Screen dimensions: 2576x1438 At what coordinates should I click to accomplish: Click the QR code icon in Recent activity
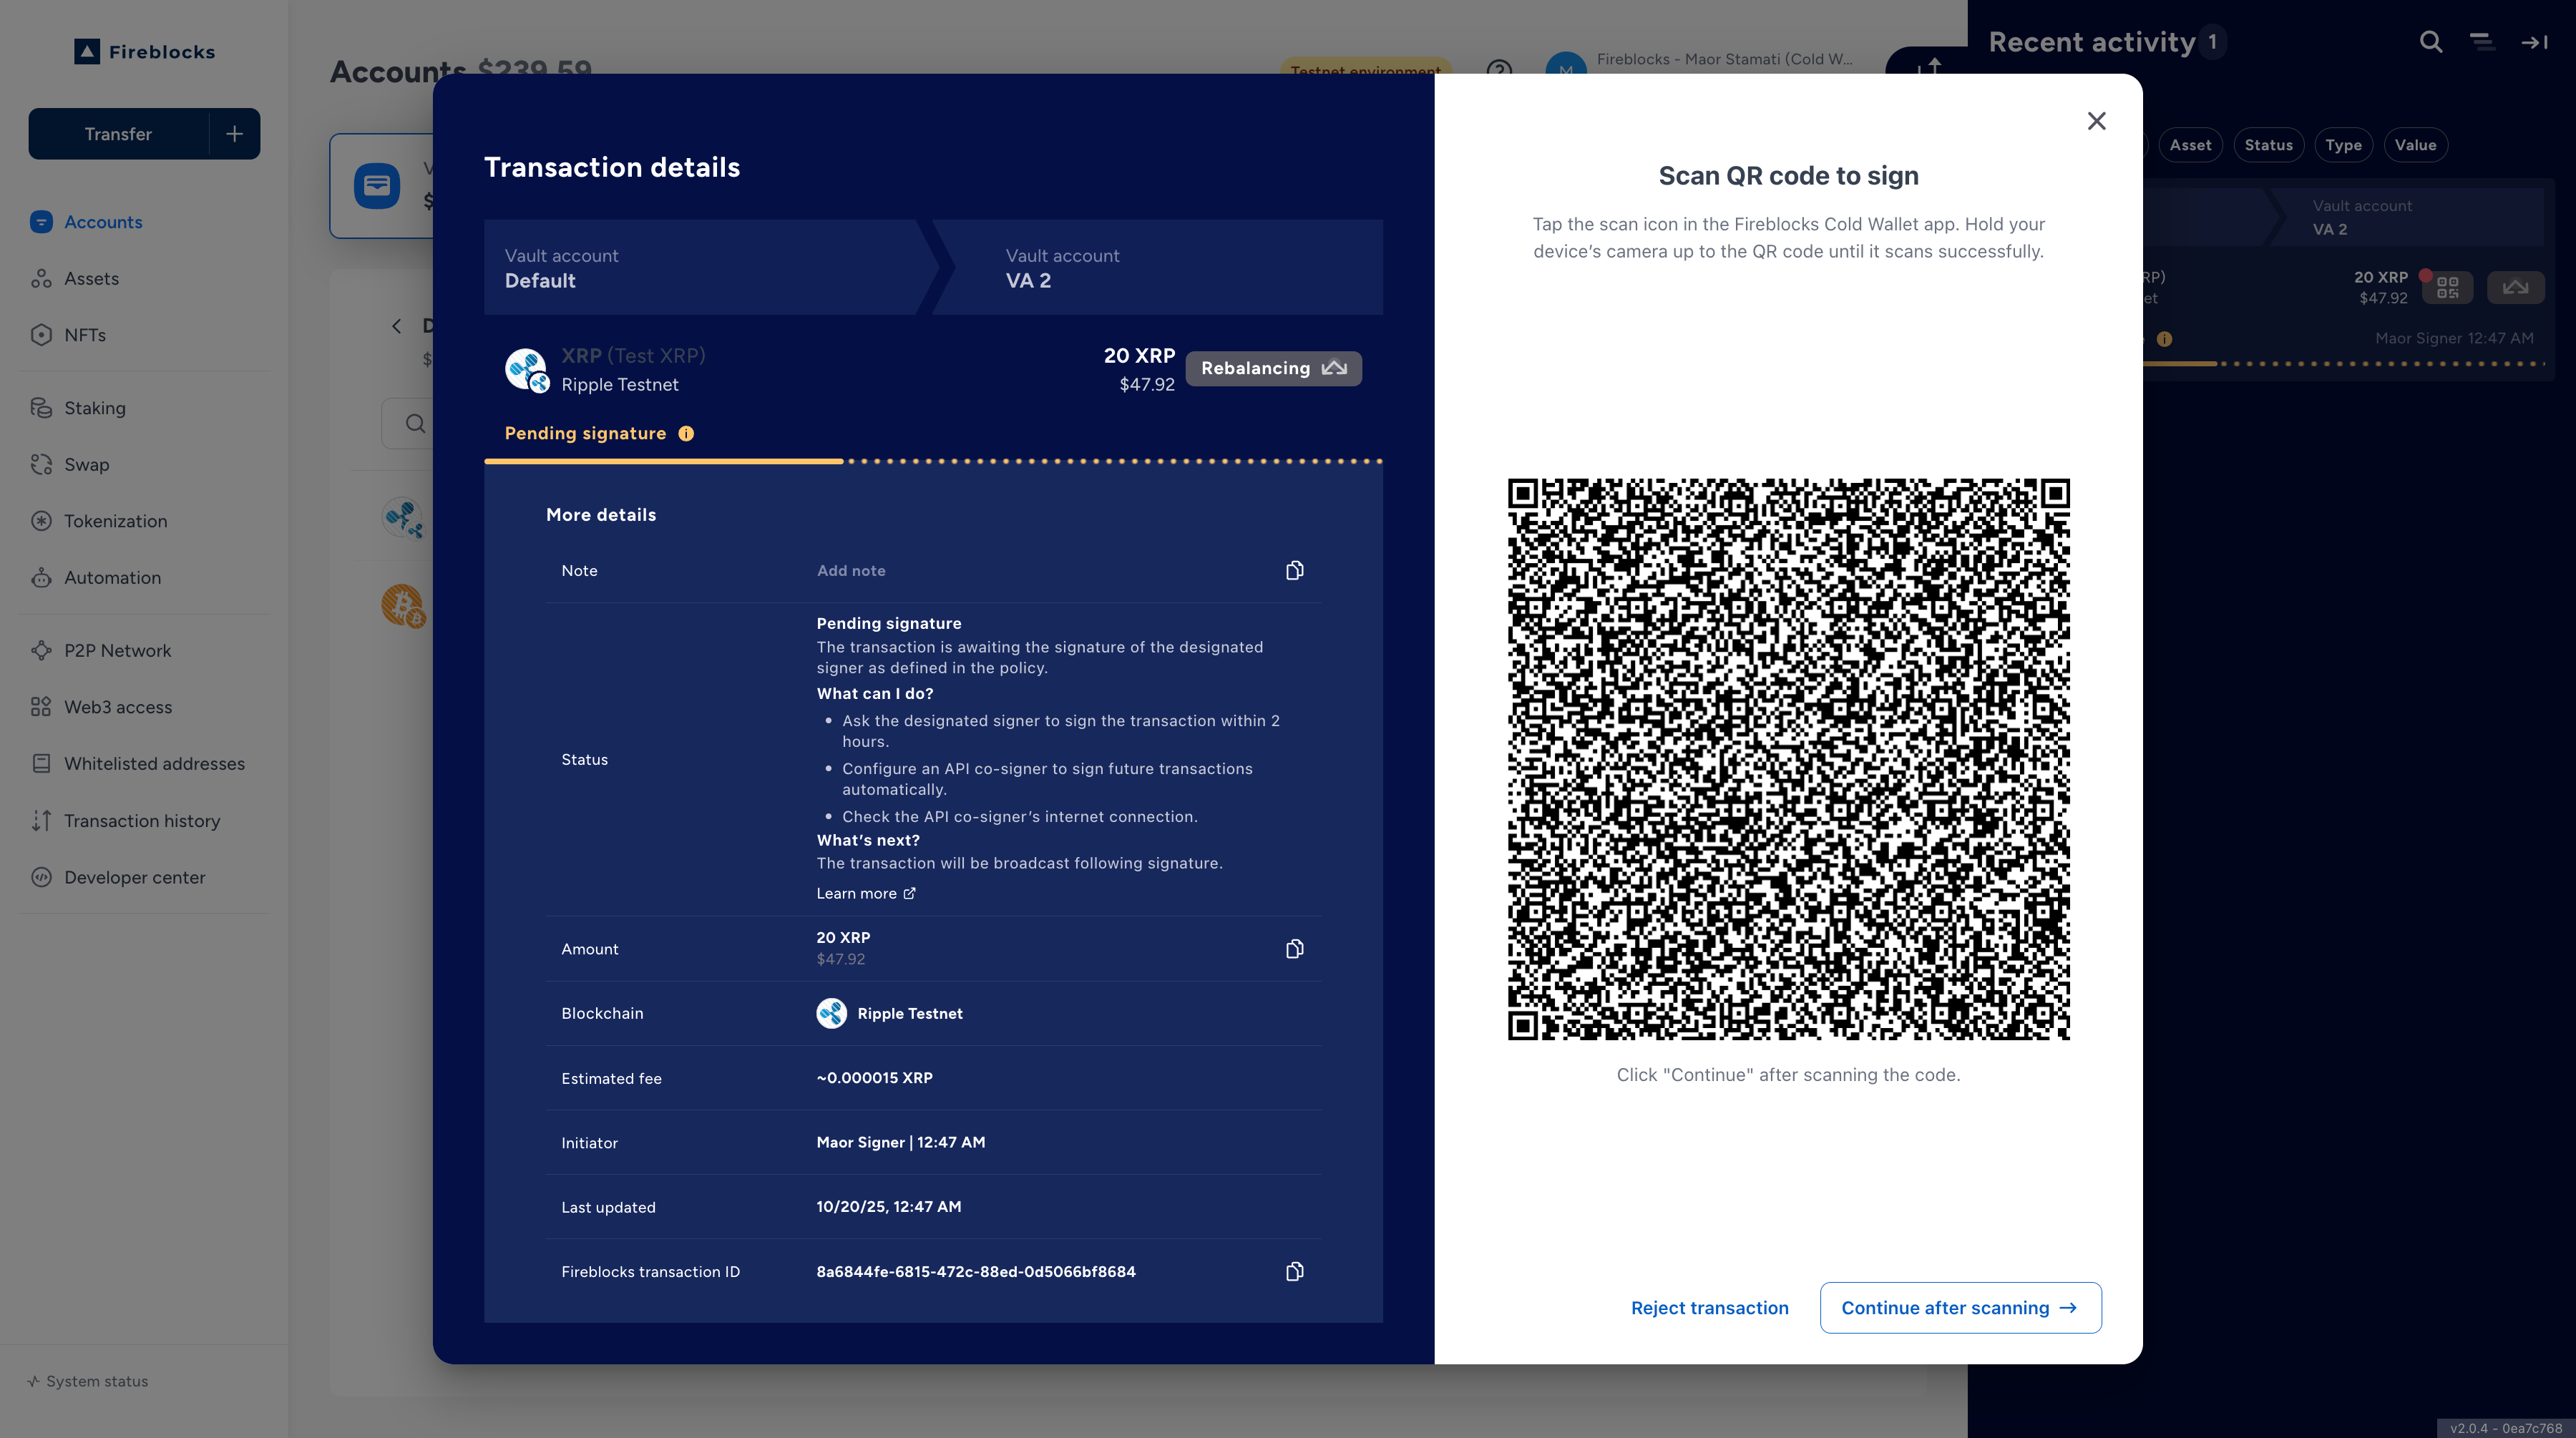pyautogui.click(x=2448, y=288)
